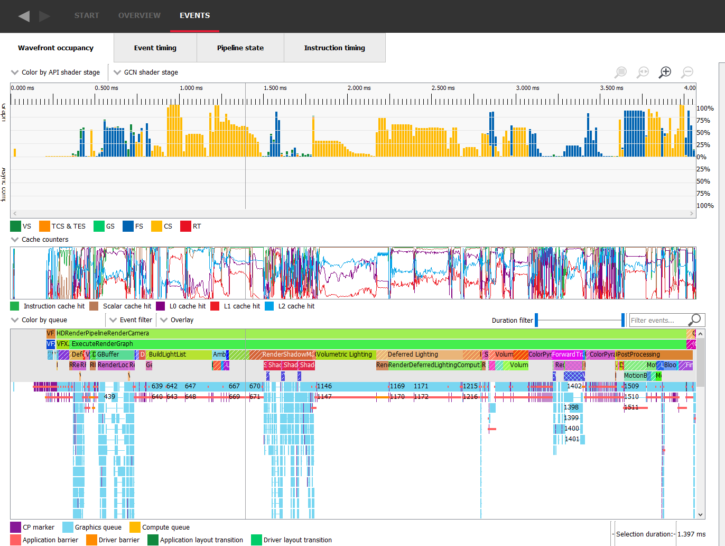Click the left handle of the Duration filter slider
The width and height of the screenshot is (725, 546).
(x=536, y=320)
